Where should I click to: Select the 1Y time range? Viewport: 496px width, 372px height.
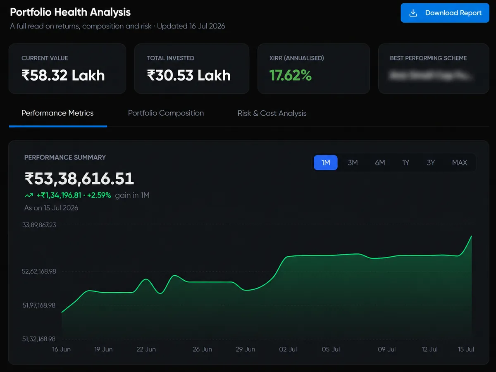click(406, 162)
